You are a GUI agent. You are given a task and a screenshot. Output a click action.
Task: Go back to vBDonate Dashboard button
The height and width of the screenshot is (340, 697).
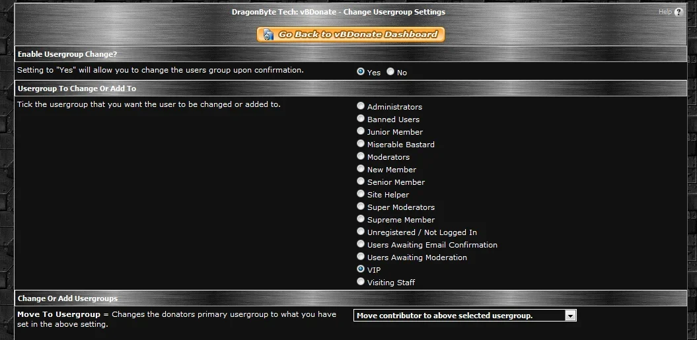click(351, 35)
